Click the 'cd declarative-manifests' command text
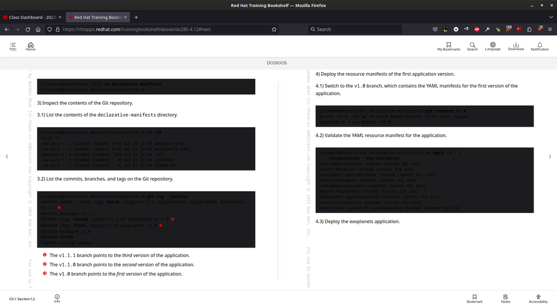This screenshot has width=557, height=306. click(132, 84)
